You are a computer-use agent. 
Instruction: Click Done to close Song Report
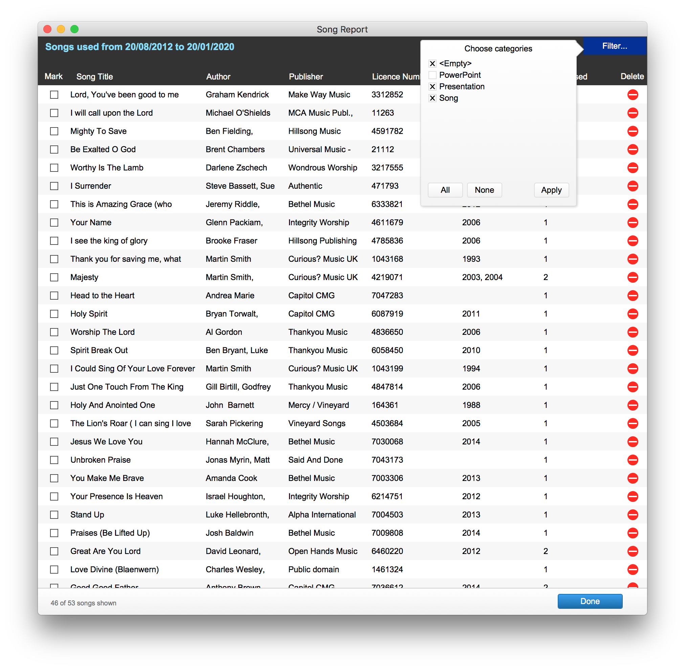[x=590, y=601]
